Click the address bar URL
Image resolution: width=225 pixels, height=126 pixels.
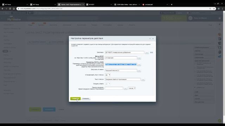click(x=41, y=9)
